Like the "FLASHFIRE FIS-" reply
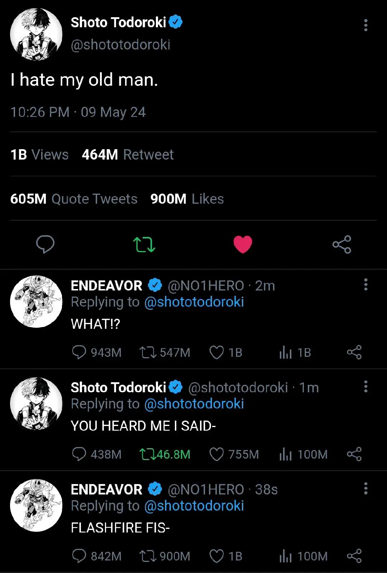387x573 pixels. (x=216, y=556)
